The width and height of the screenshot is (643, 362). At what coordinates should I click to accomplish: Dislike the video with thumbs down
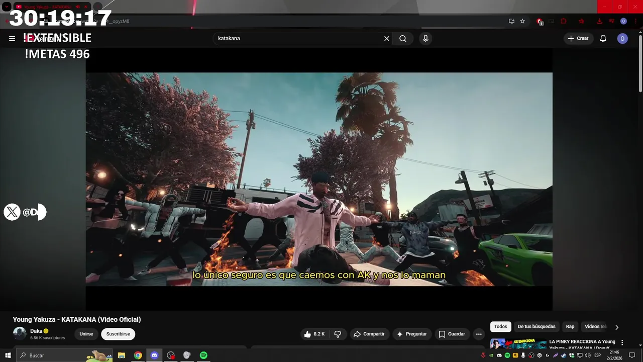[338, 334]
